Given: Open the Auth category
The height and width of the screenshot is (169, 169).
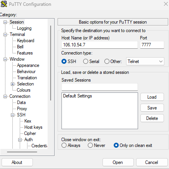Looking at the screenshot, I should [x=29, y=140].
